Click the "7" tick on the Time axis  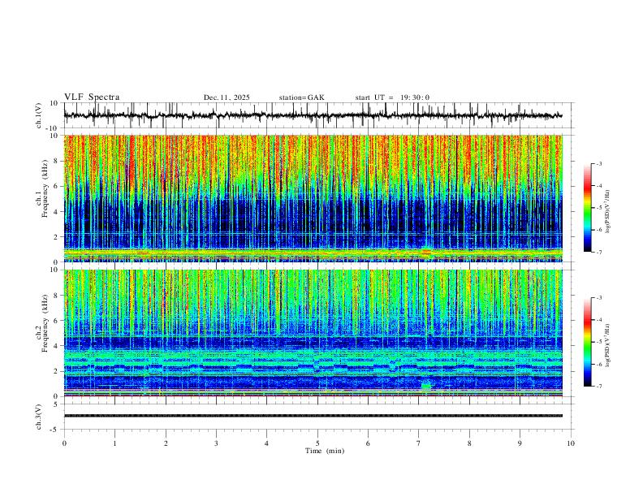(x=419, y=443)
